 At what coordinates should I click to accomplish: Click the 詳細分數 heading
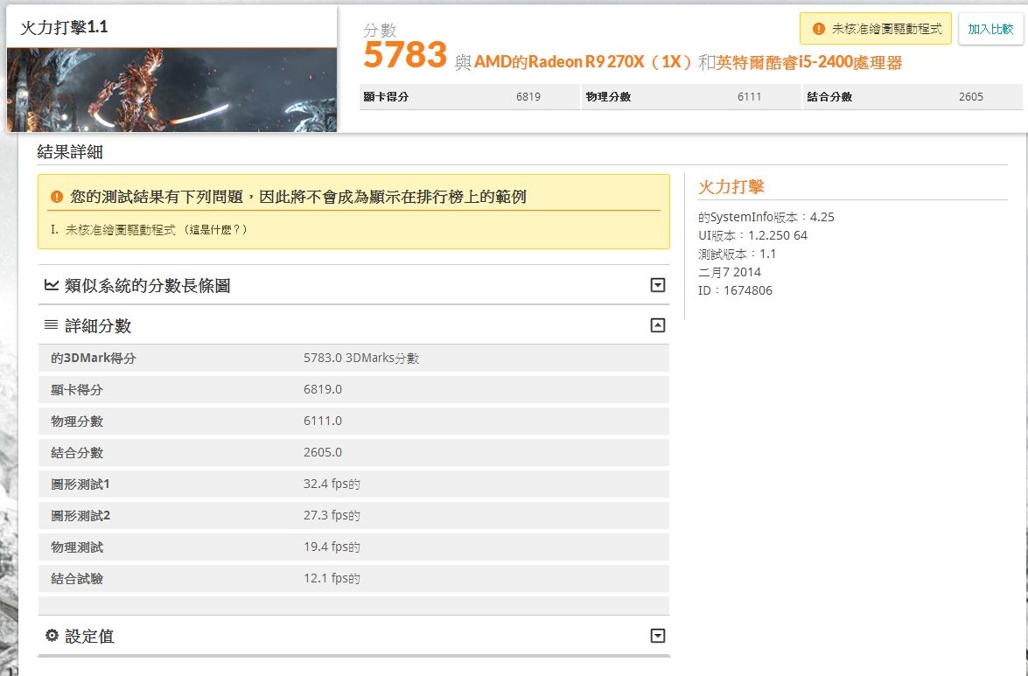point(98,326)
